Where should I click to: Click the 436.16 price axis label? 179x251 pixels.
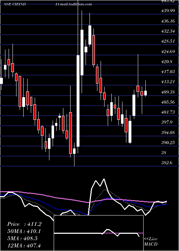[168, 21]
